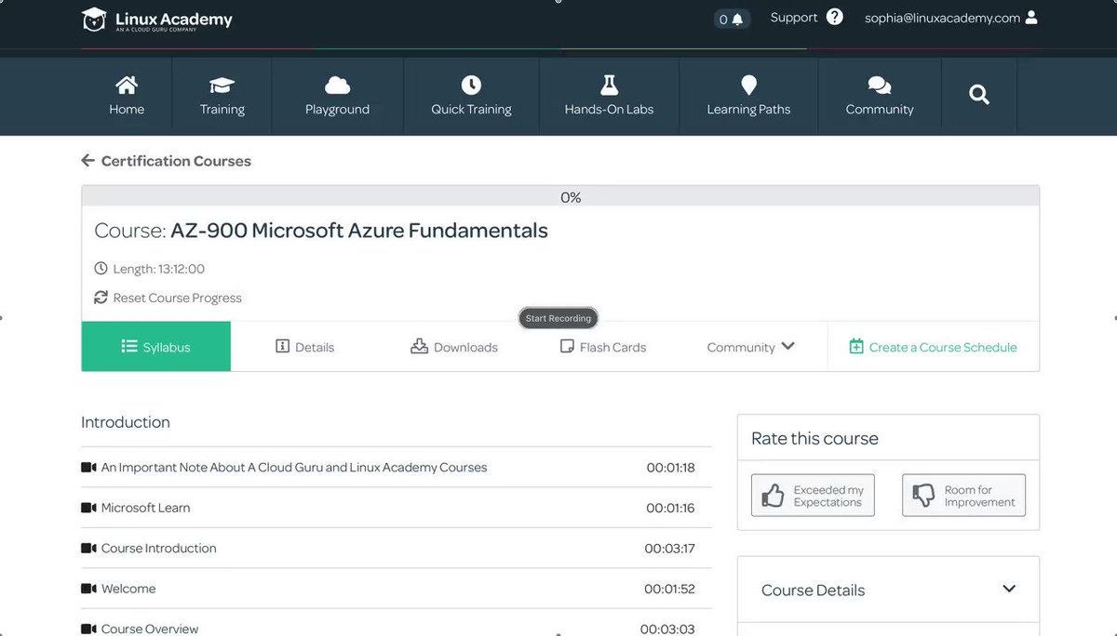Click the video icon for Microsoft Learn
Image resolution: width=1117 pixels, height=636 pixels.
coord(88,508)
